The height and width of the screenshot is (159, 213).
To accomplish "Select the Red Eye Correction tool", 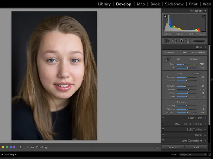I will 181,41.
